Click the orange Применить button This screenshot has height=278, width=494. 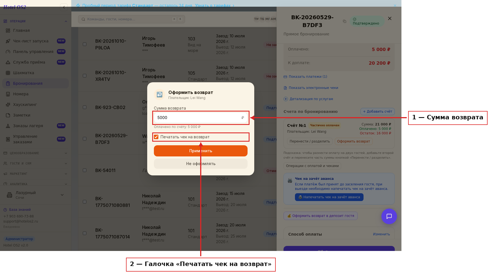coord(201,151)
